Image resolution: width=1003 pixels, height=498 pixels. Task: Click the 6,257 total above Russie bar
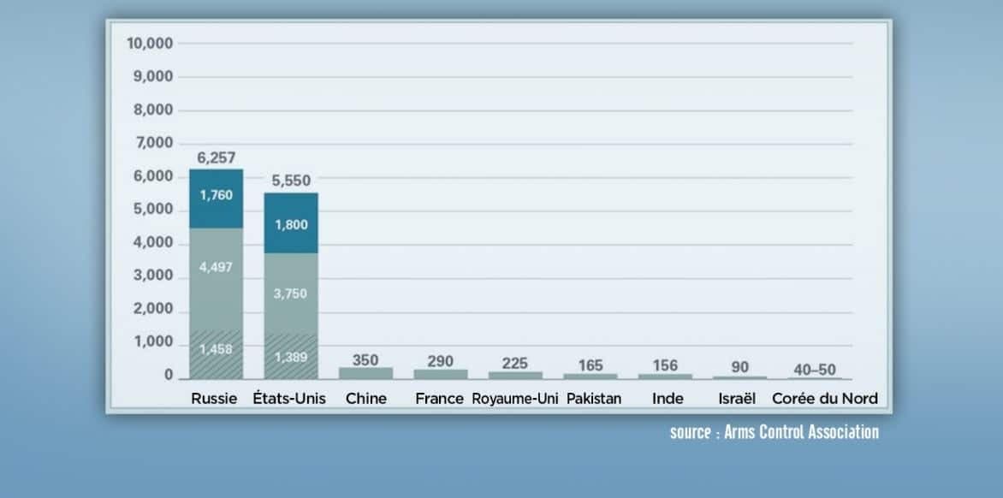pos(216,158)
